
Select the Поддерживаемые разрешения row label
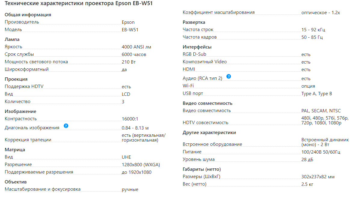39,172
